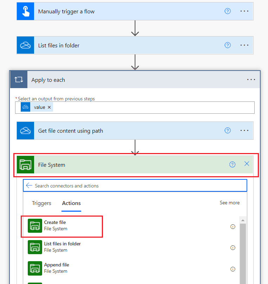Collapse the Apply to each header
This screenshot has width=268, height=284.
pos(135,79)
